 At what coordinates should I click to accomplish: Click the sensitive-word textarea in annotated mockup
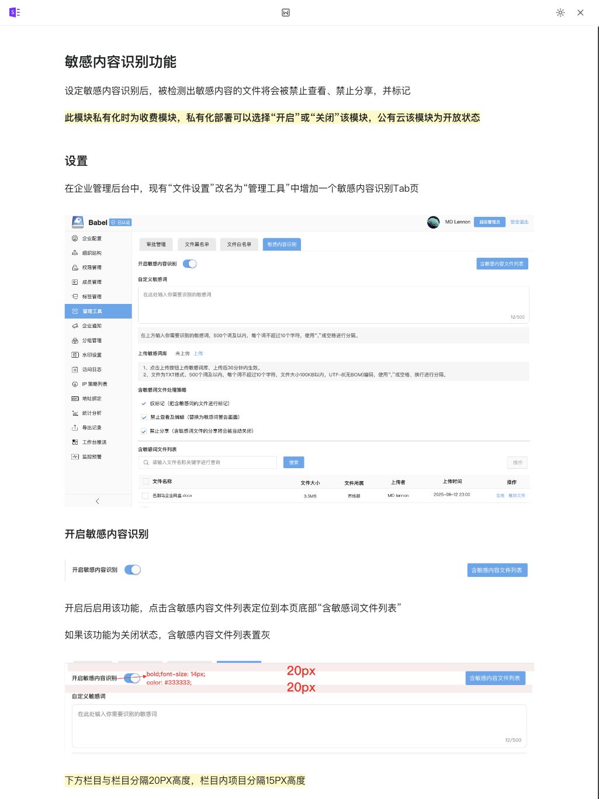tap(299, 726)
